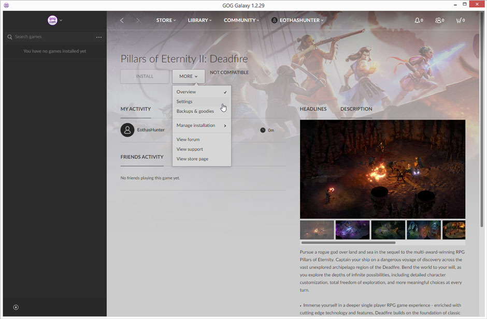Go back with the left arrow
The image size is (487, 319).
pos(122,21)
